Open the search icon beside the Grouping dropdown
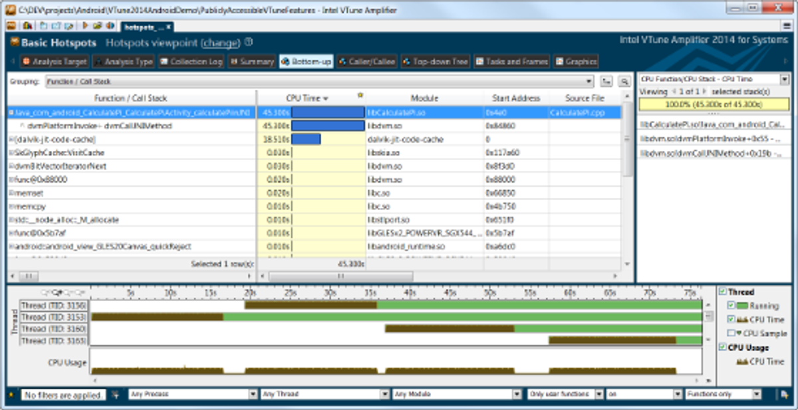 [626, 81]
